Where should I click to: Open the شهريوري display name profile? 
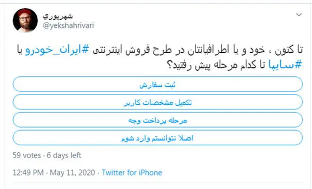(58, 16)
